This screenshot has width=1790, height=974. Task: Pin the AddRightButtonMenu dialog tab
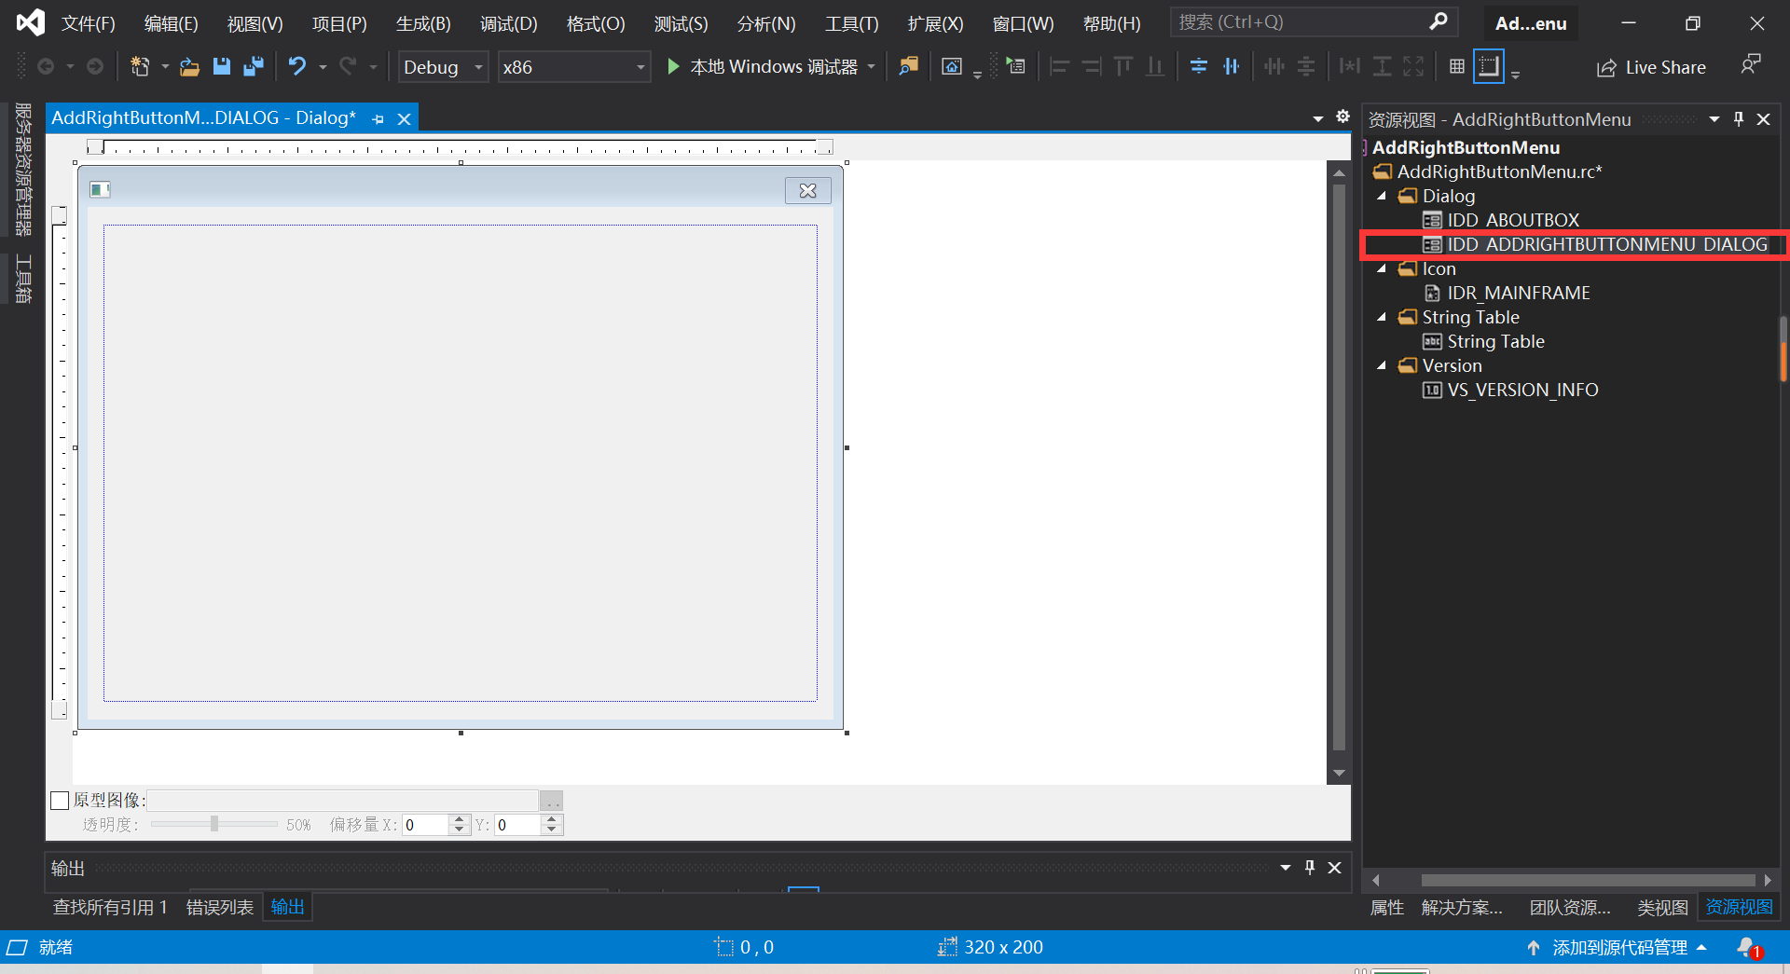pyautogui.click(x=379, y=119)
